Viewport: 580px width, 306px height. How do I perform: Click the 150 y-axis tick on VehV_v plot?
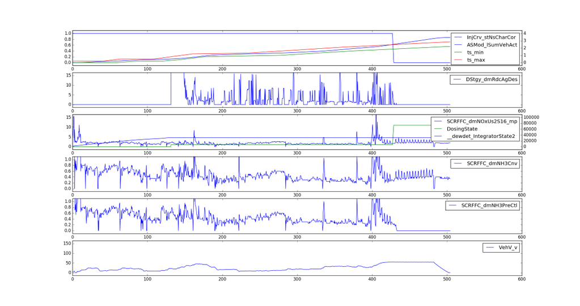click(x=66, y=244)
